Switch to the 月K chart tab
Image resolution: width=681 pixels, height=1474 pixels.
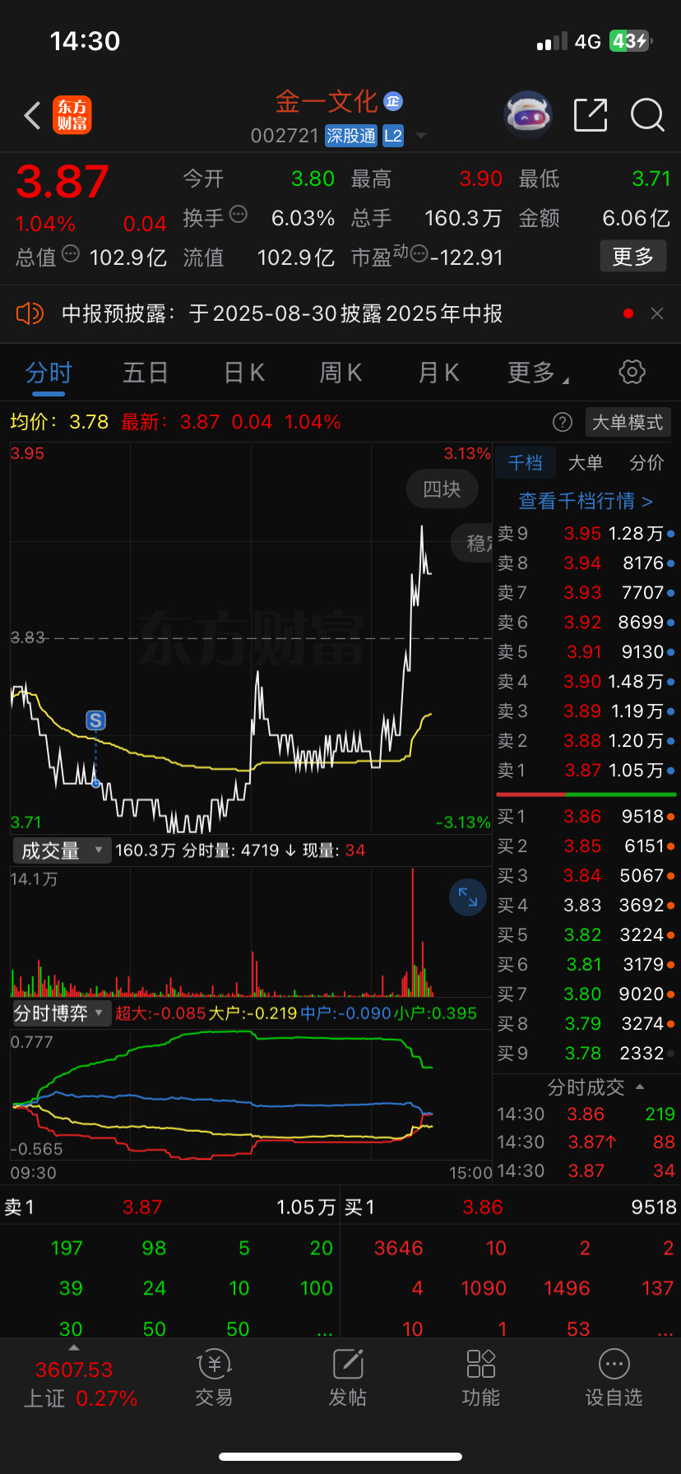438,373
